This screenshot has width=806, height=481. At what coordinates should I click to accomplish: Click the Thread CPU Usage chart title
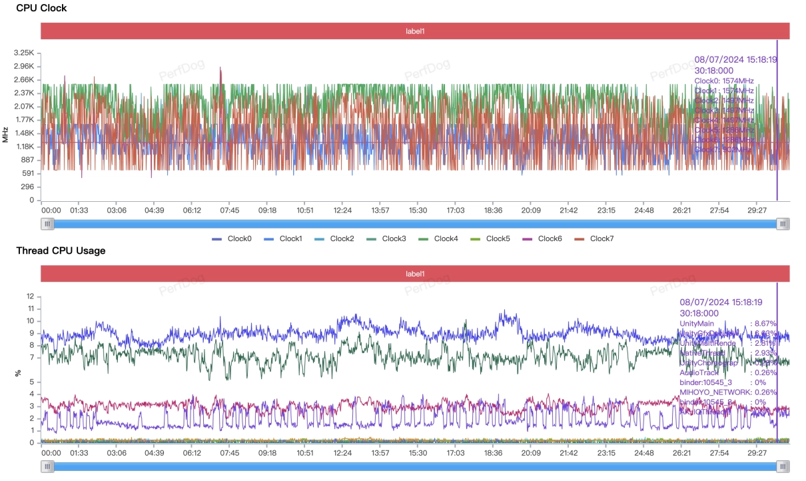61,250
